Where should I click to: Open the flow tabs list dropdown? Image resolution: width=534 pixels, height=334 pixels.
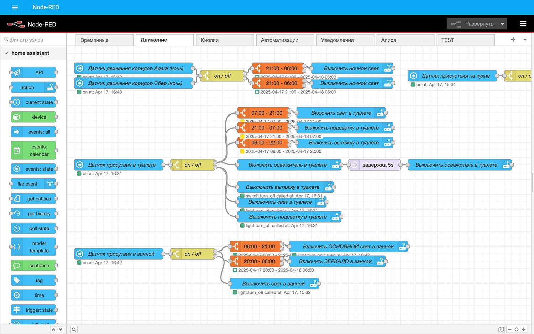click(525, 40)
